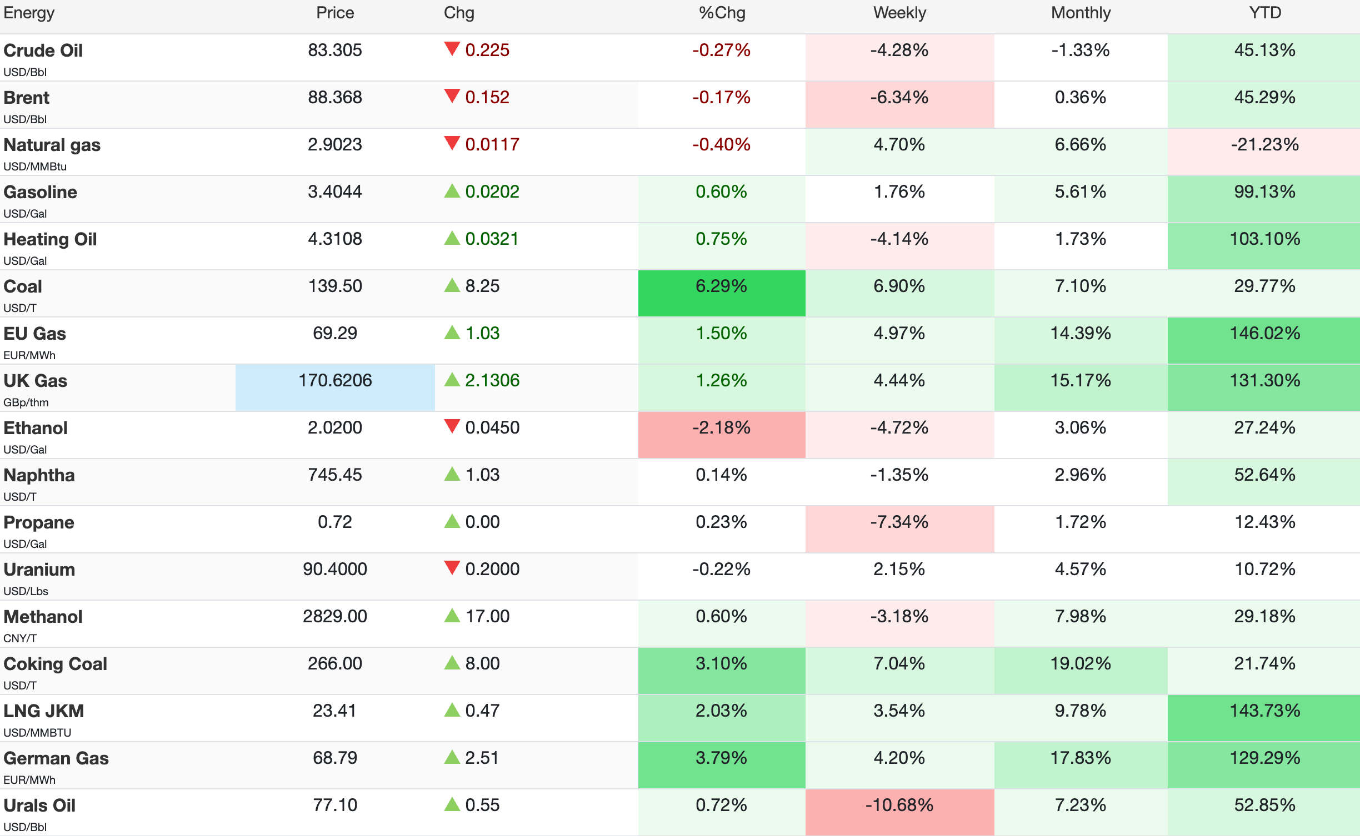This screenshot has height=836, width=1360.
Task: Select LNG JKM YTD value 143.73%
Action: click(x=1264, y=718)
